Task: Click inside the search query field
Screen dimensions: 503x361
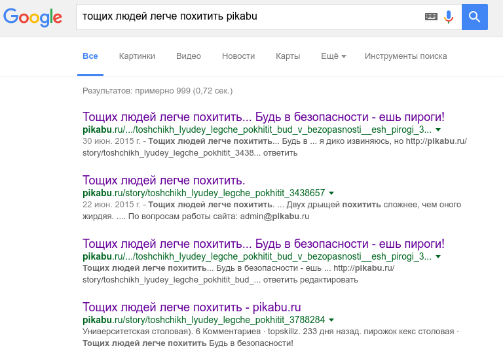Action: [x=250, y=17]
